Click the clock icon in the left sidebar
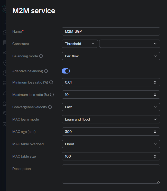This screenshot has width=167, height=191. (x=4, y=73)
